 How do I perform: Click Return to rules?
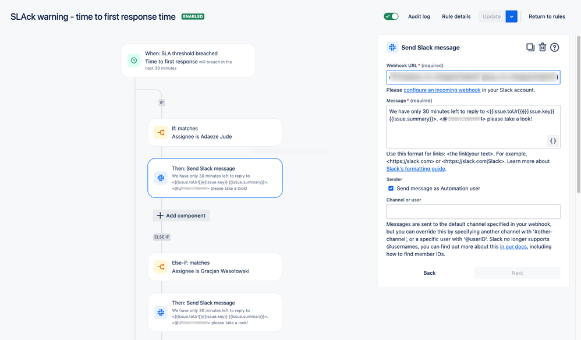click(547, 16)
